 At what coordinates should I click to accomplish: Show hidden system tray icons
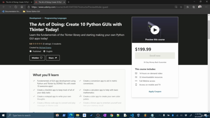(x=159, y=115)
